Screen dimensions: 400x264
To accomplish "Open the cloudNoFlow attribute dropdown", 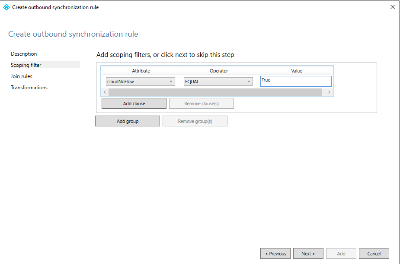I will tap(141, 82).
